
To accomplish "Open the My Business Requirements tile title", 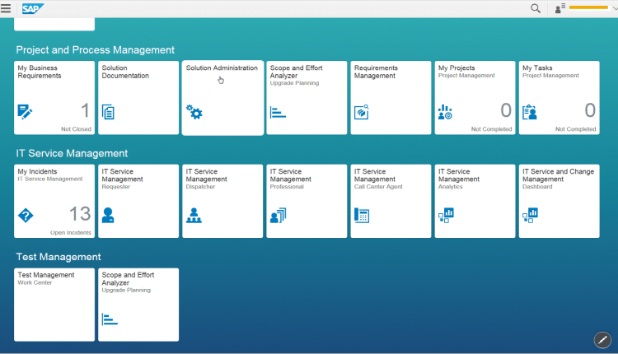I will [40, 72].
